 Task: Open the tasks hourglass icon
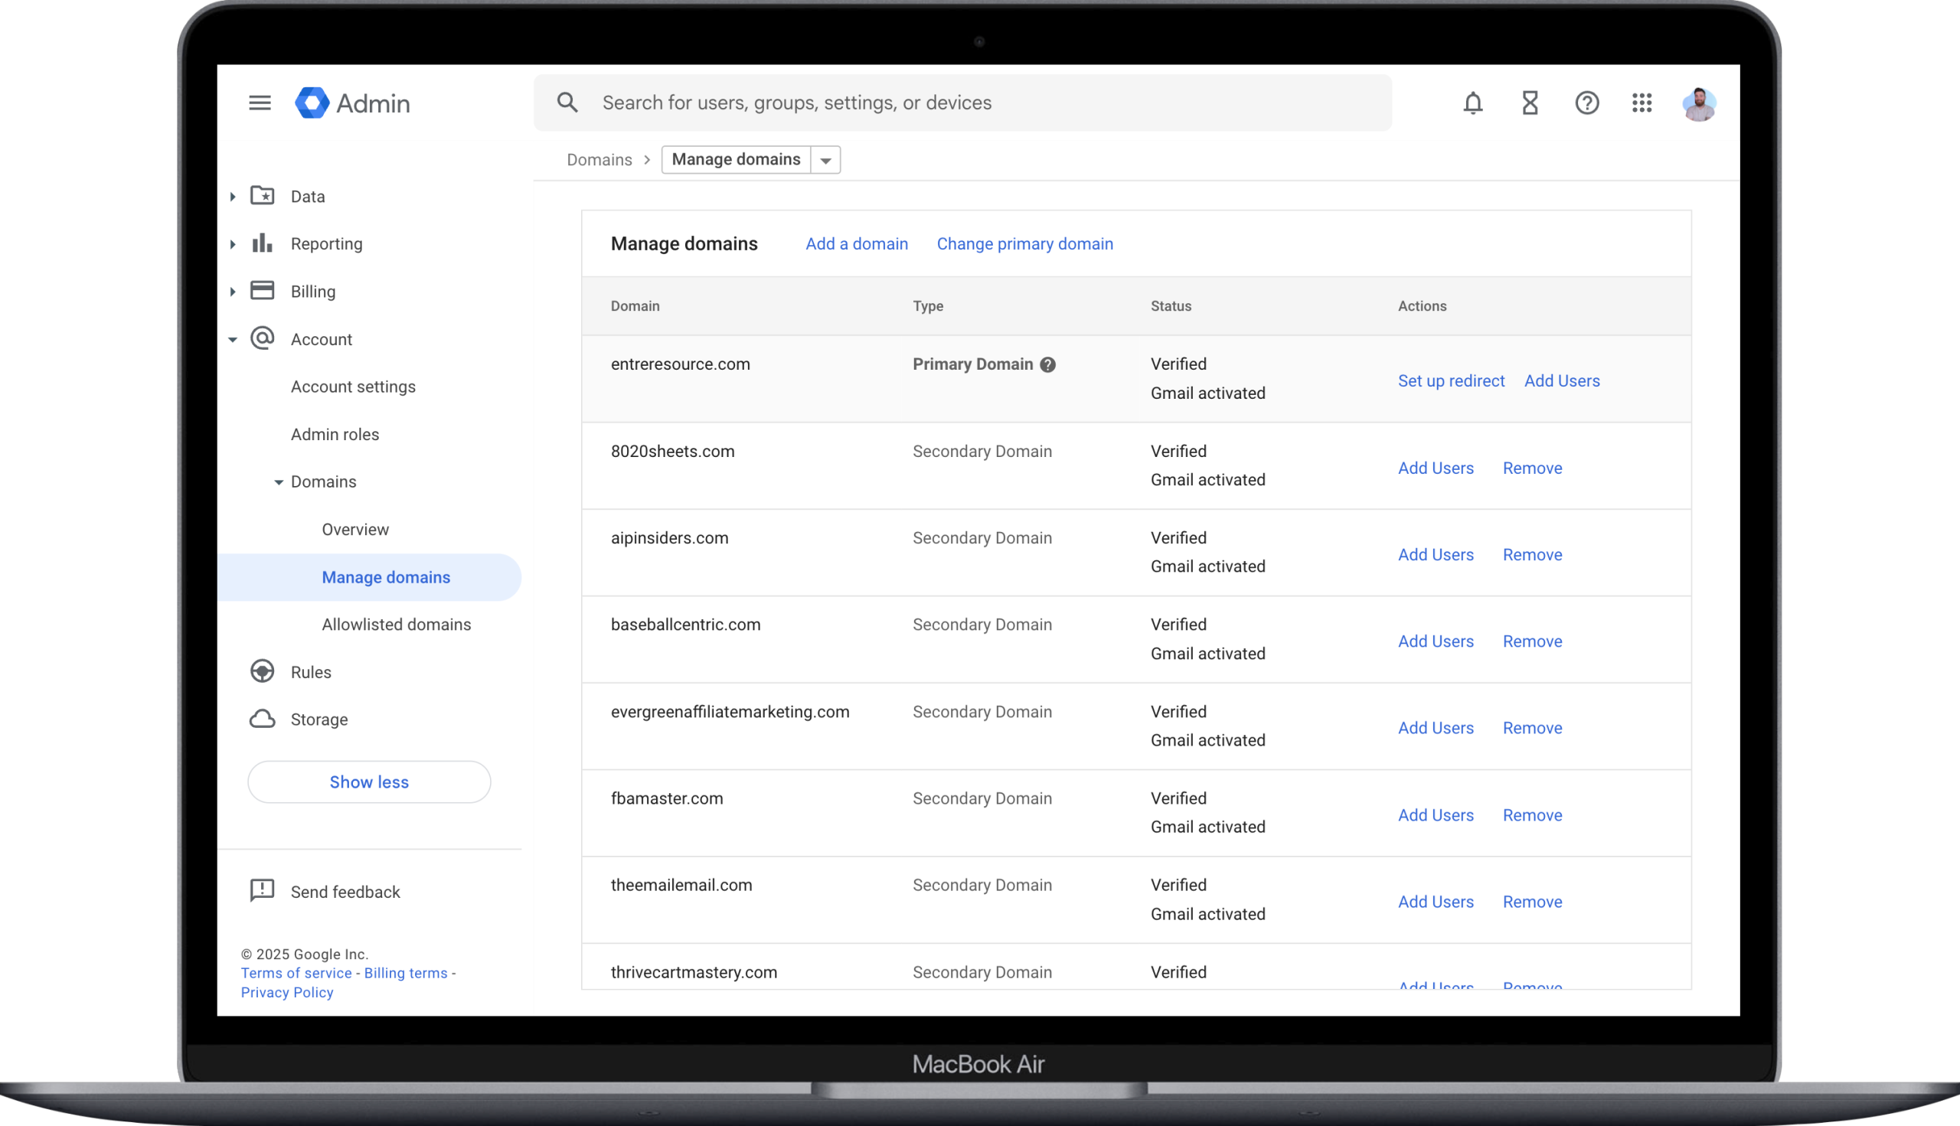pos(1530,102)
